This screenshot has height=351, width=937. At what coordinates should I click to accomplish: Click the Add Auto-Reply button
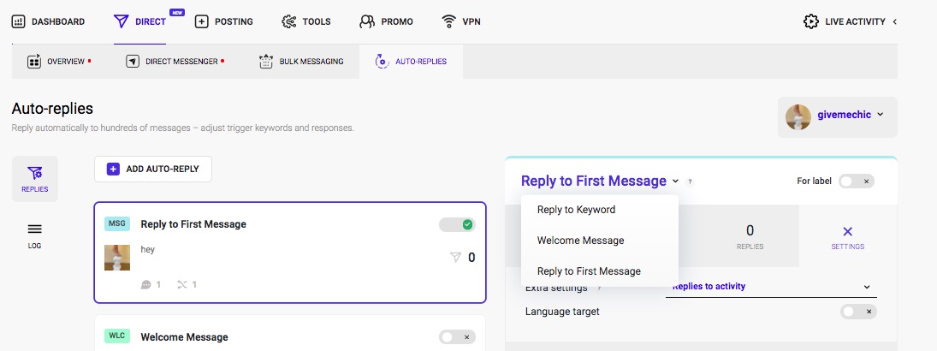[153, 170]
